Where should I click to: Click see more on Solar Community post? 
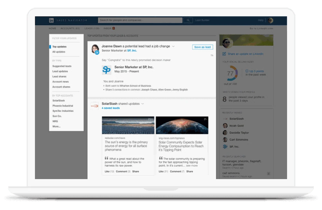point(192,166)
